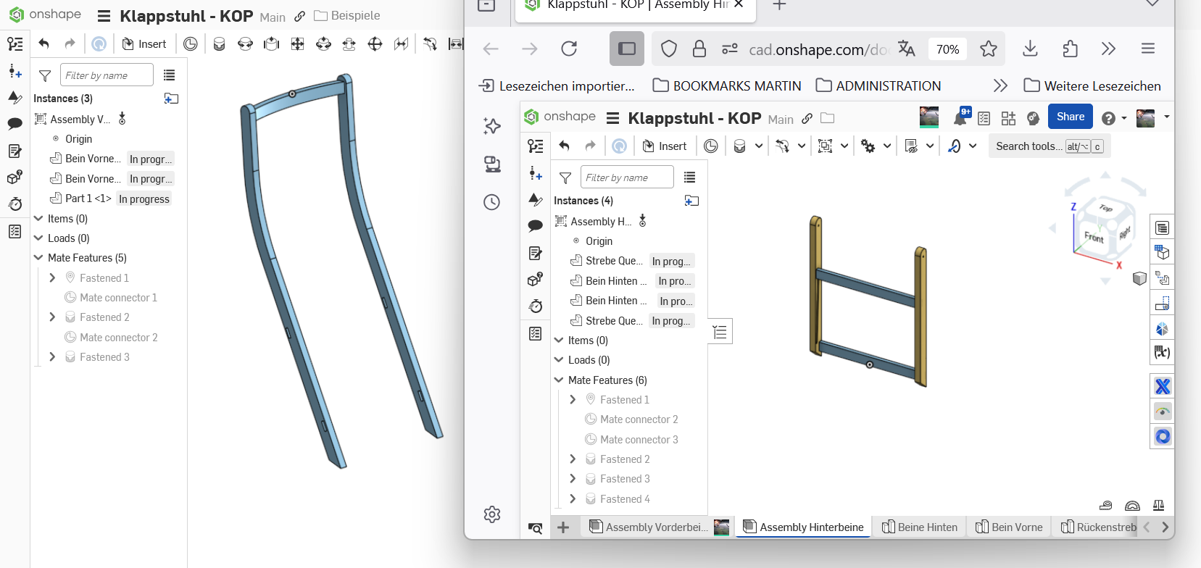Select the Assembly Hinterbeine tab
This screenshot has height=568, width=1201.
[804, 527]
